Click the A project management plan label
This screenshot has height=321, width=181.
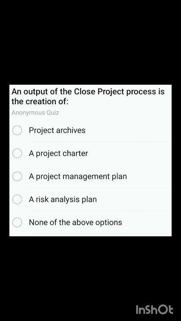click(x=78, y=177)
